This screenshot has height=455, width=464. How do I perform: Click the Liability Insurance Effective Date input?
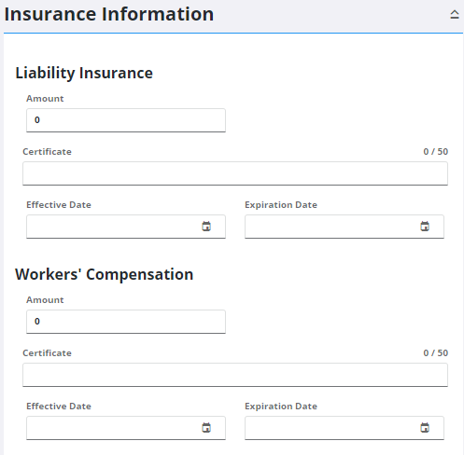coord(126,227)
